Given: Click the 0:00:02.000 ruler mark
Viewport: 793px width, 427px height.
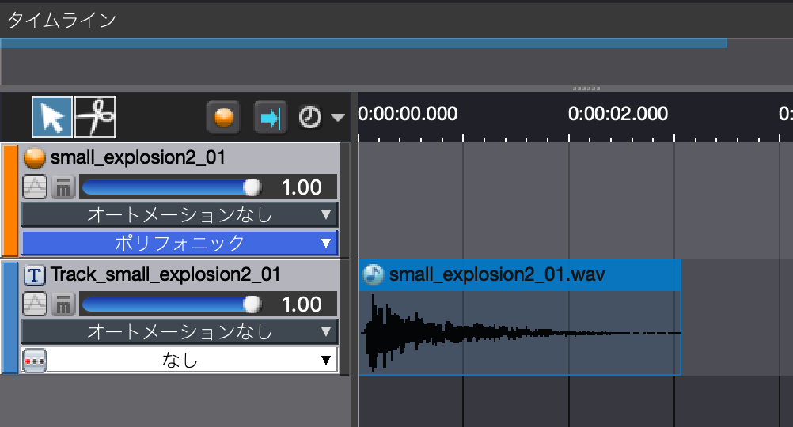Looking at the screenshot, I should pos(617,114).
